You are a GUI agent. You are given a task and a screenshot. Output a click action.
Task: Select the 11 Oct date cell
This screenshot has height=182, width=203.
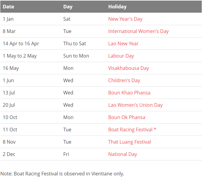point(10,130)
